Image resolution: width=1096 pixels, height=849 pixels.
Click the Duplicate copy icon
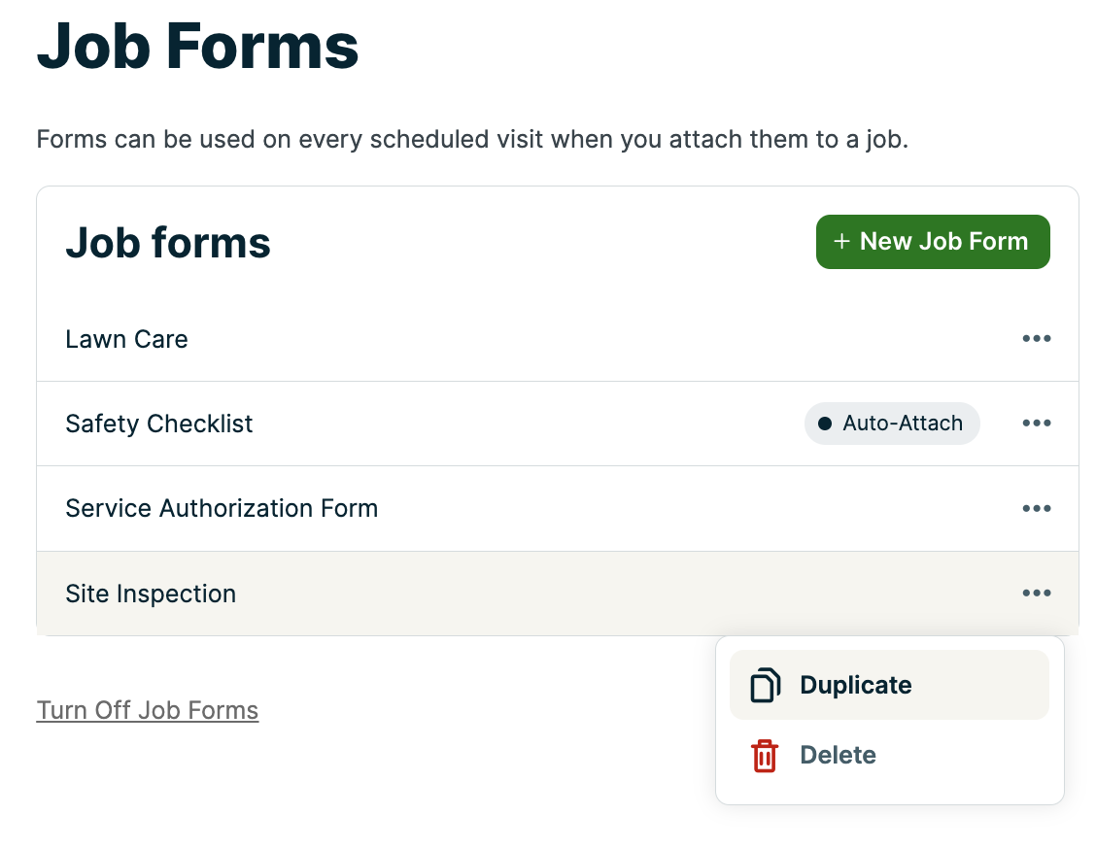tap(765, 685)
